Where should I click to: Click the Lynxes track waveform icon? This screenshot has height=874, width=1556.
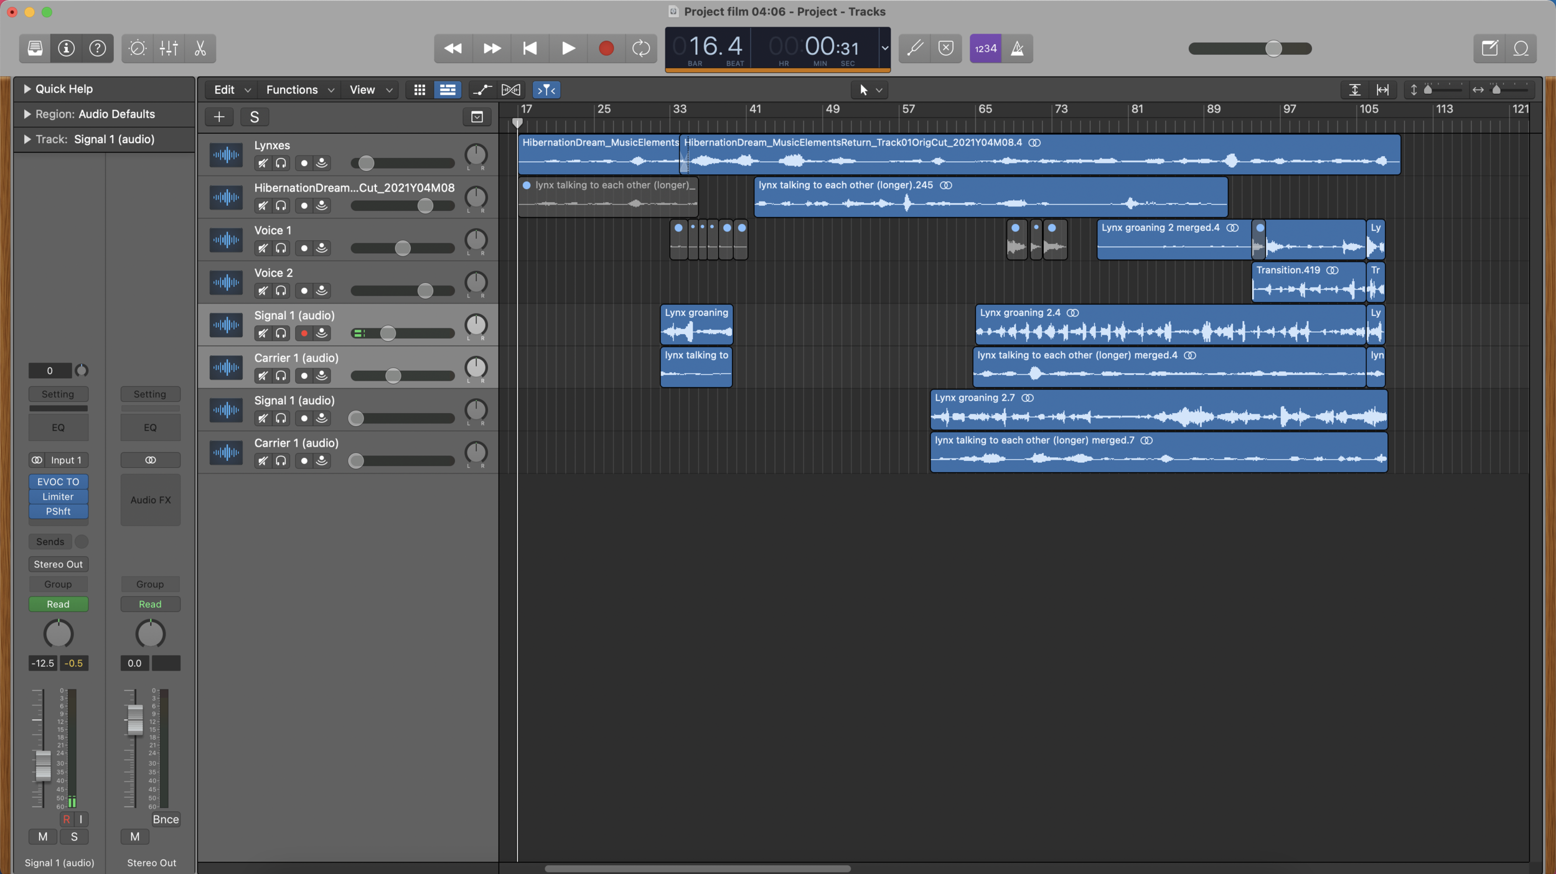[x=226, y=155]
